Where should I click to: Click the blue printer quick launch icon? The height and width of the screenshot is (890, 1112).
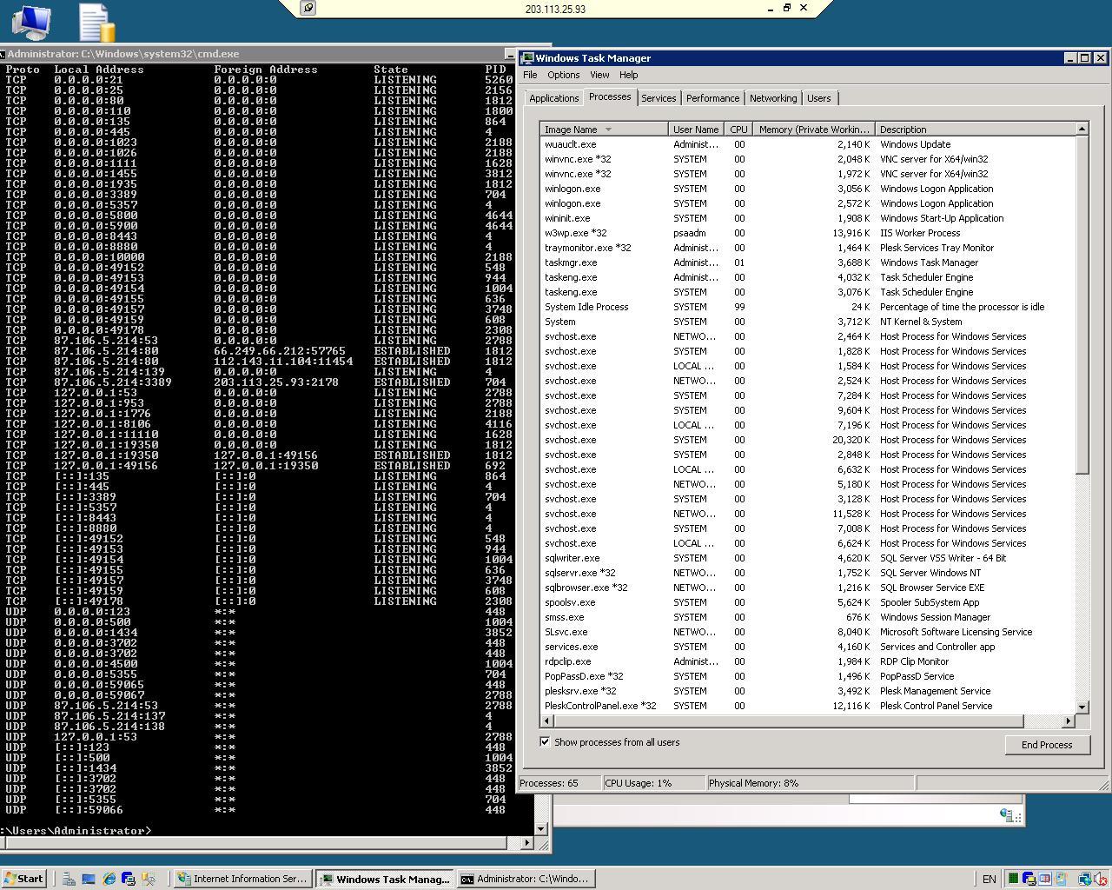point(129,879)
